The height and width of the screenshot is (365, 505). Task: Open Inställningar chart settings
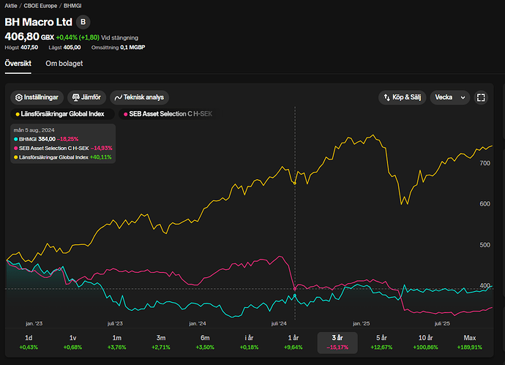click(x=37, y=97)
